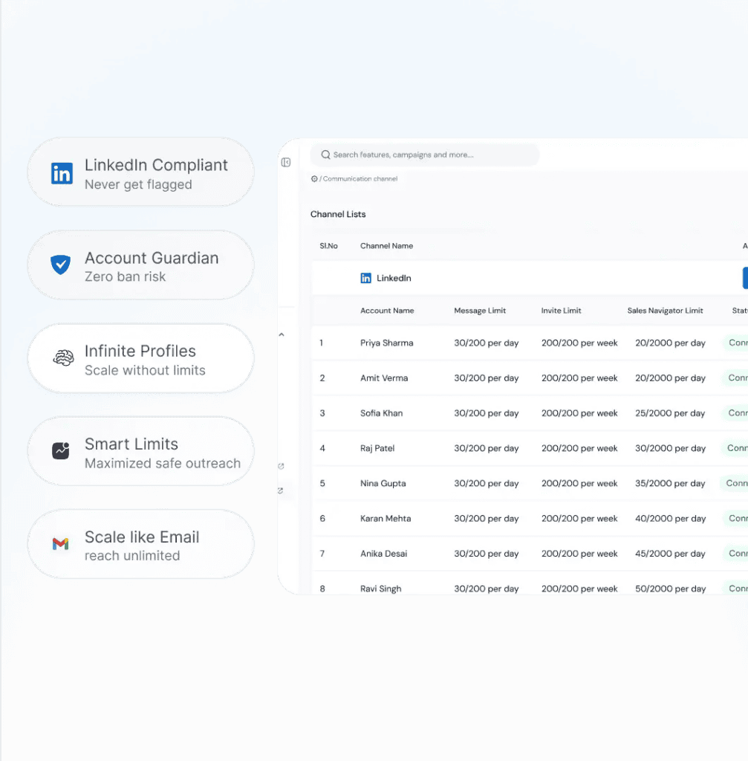
Task: Click the Amit Verma account name
Action: (384, 378)
